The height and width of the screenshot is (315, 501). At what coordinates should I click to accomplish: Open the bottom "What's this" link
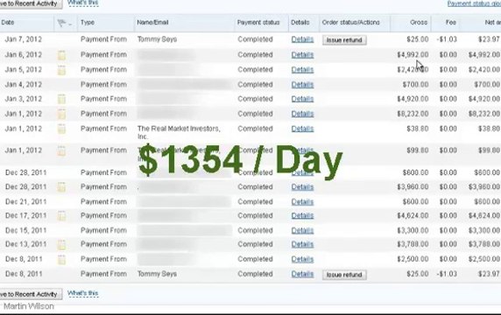point(82,293)
